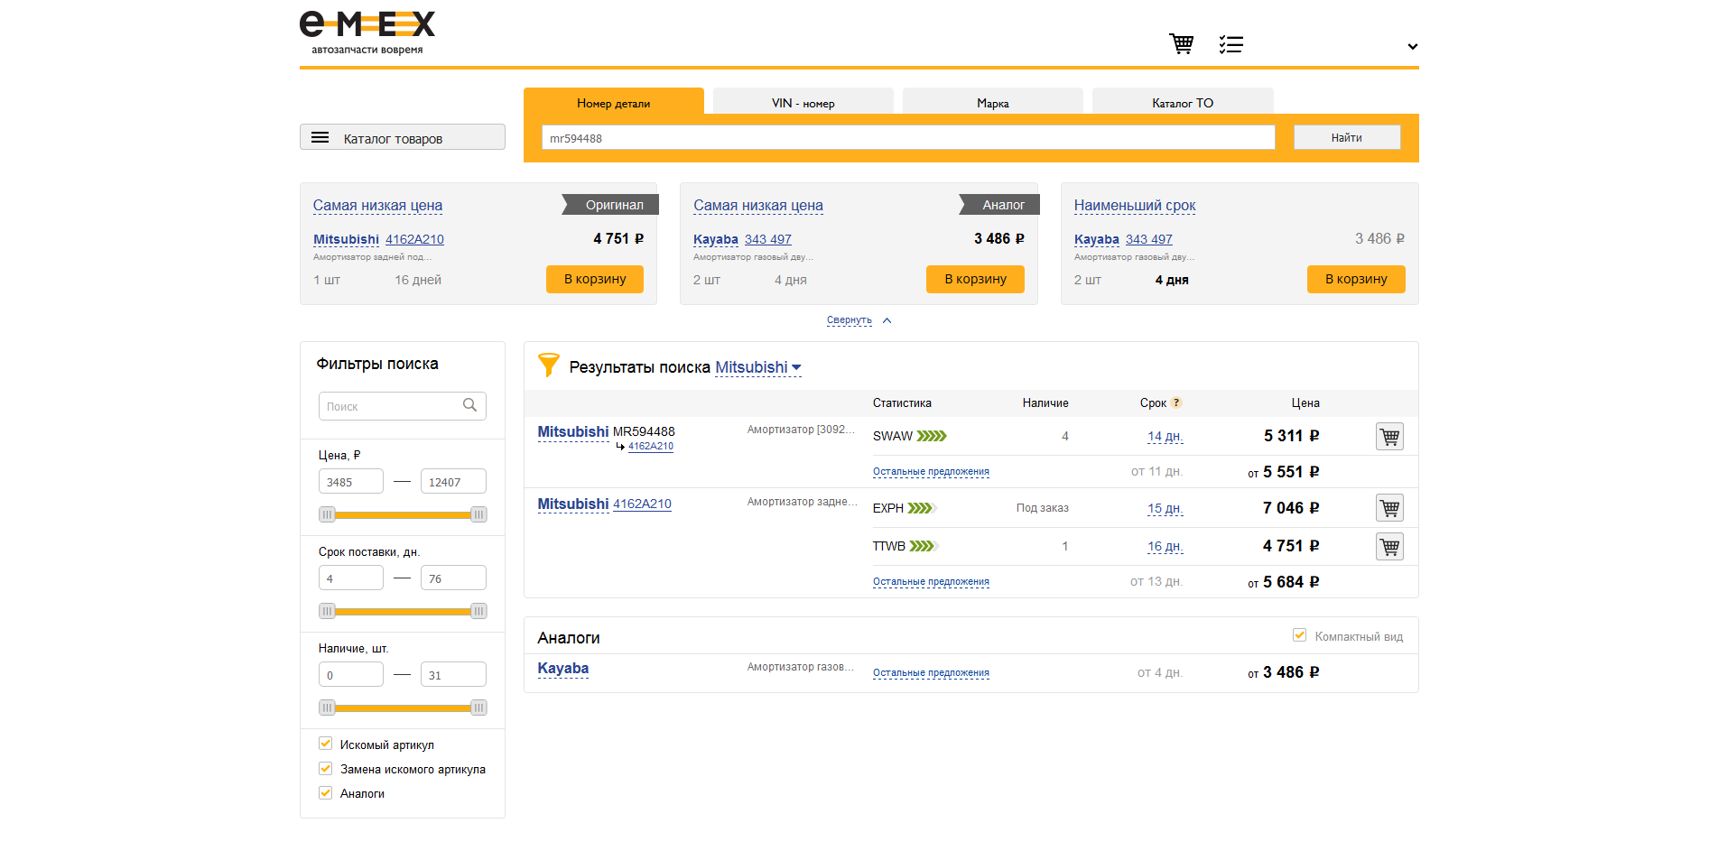This screenshot has height=851, width=1718.
Task: Focus the part number search field
Action: pos(908,137)
